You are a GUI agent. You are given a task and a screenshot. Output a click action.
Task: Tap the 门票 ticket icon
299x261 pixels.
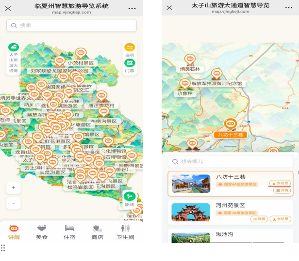point(130,63)
